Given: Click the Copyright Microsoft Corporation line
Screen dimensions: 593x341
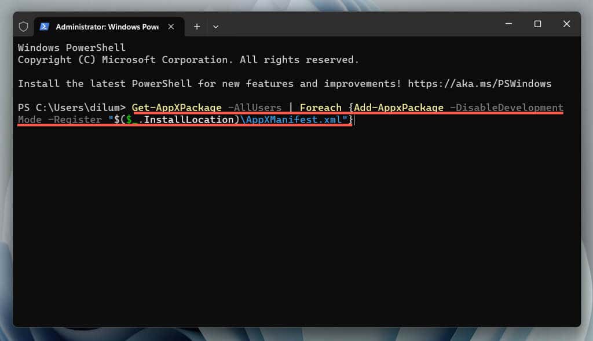Looking at the screenshot, I should (188, 60).
